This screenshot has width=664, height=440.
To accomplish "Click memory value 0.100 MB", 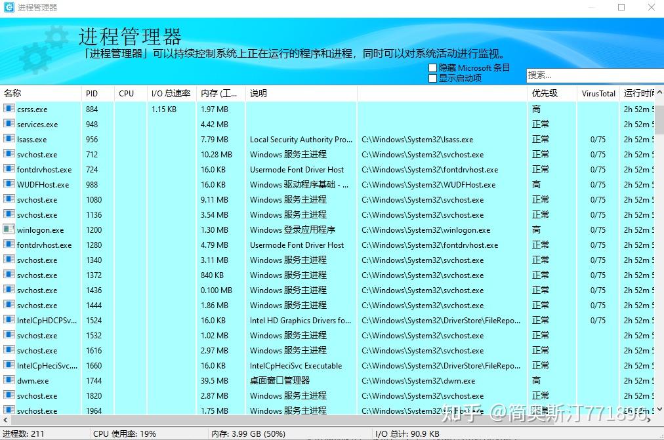I will 217,290.
